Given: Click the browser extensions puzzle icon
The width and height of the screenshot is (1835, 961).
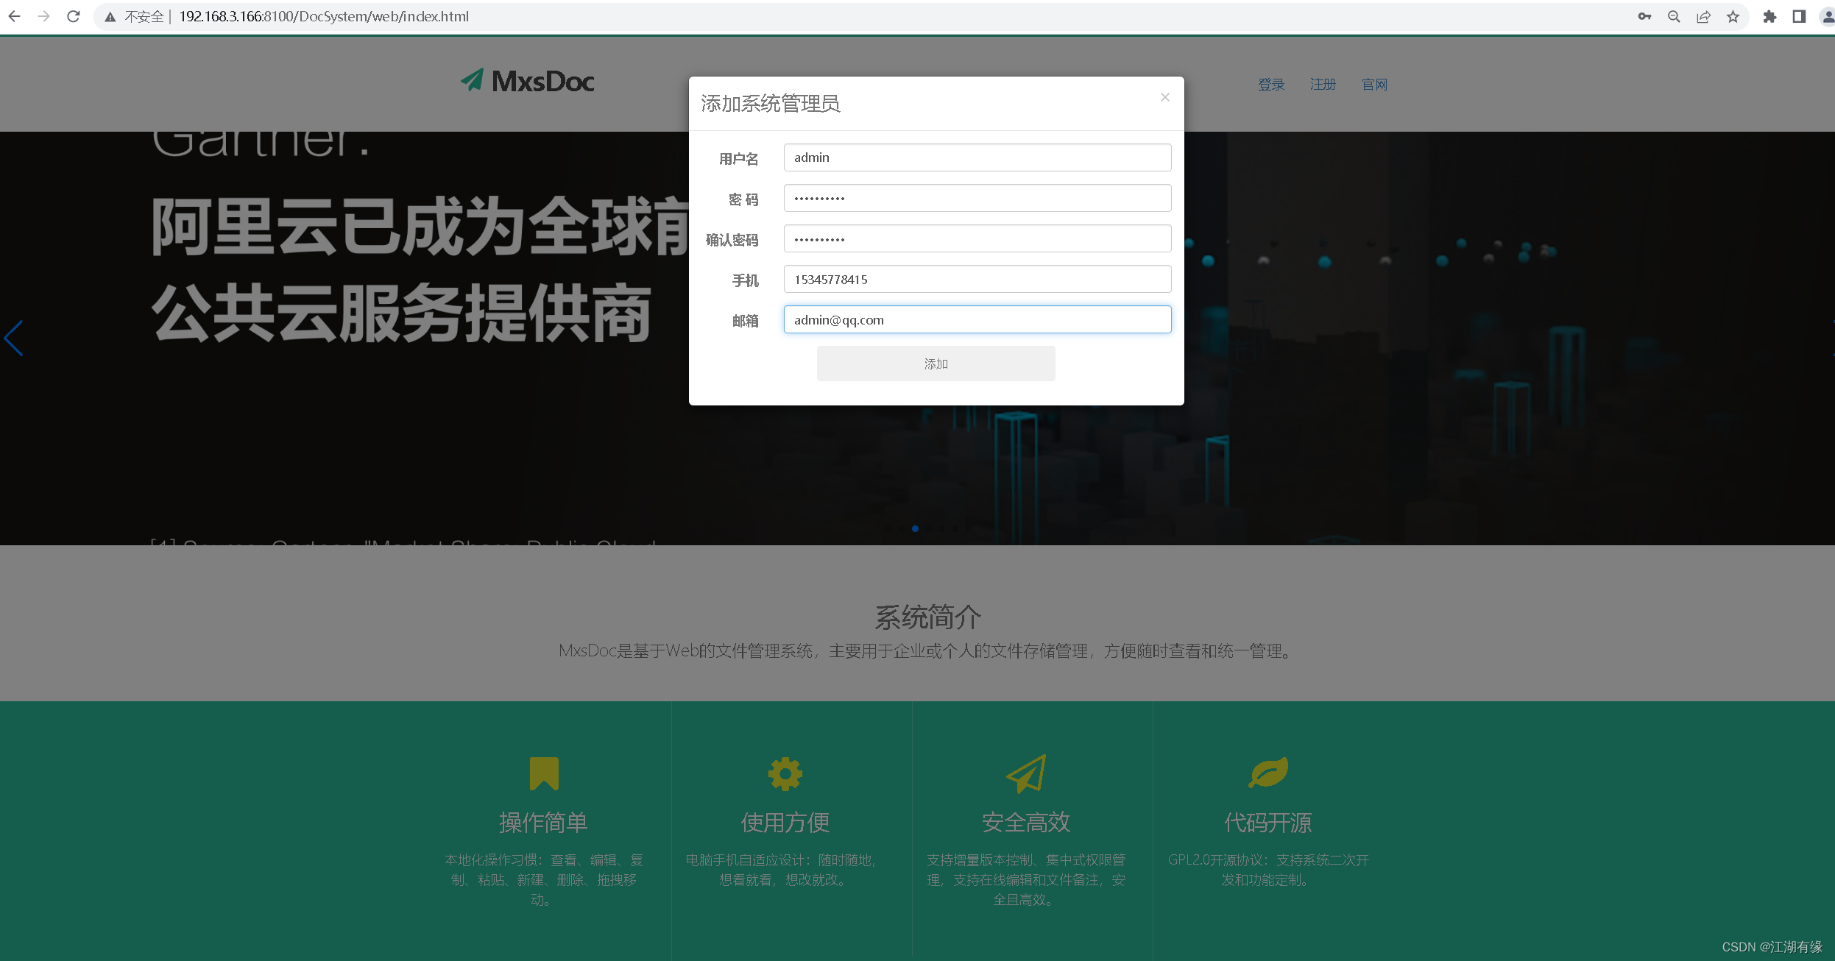Looking at the screenshot, I should (x=1769, y=15).
